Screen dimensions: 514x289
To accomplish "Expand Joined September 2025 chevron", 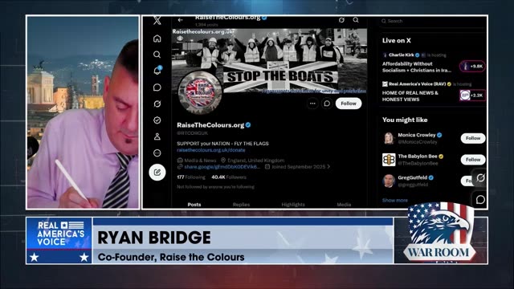I will (328, 167).
